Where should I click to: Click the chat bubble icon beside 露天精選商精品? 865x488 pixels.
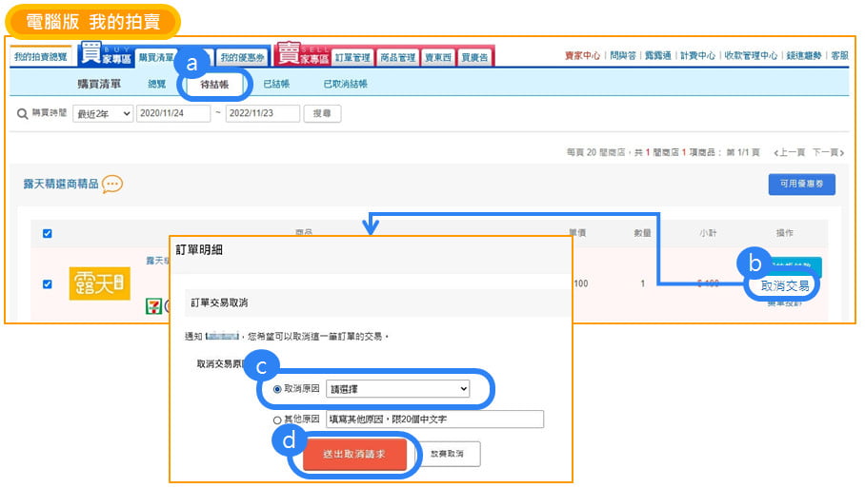point(112,184)
